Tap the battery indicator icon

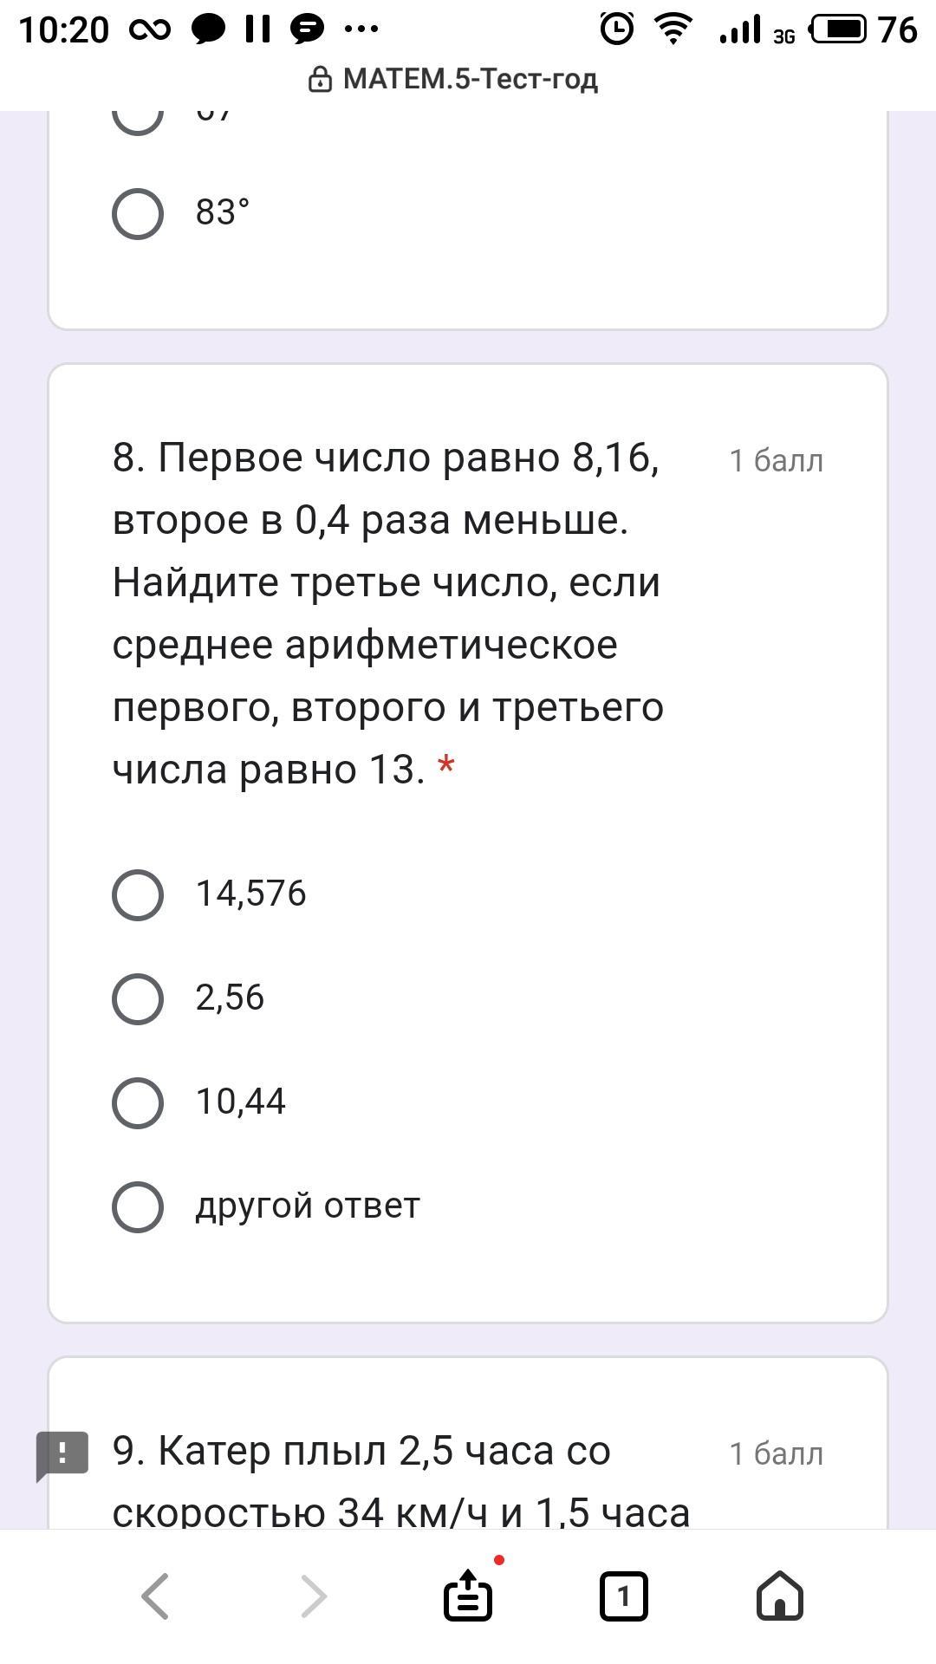(837, 29)
